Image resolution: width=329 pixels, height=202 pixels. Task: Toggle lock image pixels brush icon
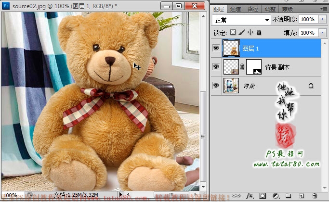click(x=241, y=32)
